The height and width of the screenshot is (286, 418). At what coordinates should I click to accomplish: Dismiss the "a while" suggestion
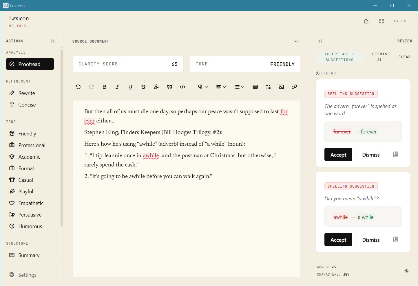(371, 240)
